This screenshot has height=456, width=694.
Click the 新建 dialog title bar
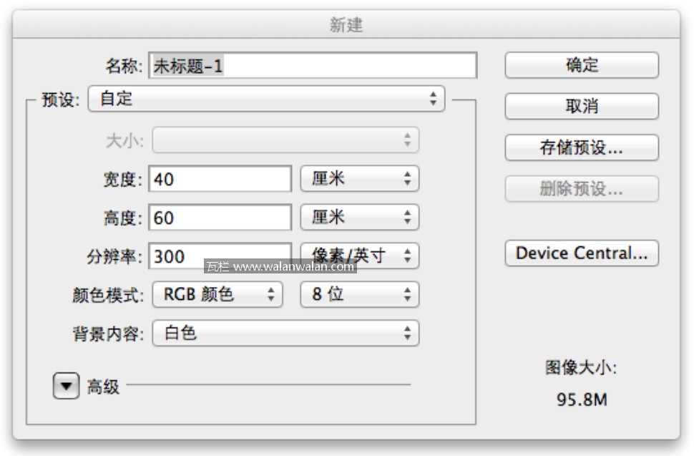point(346,25)
